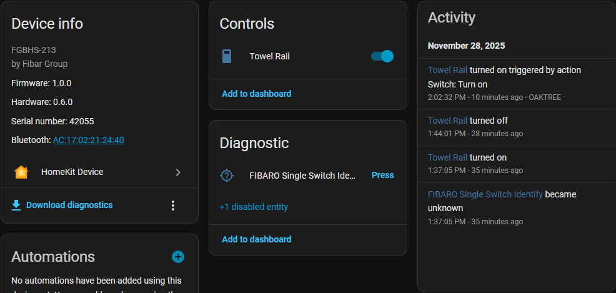Open FIBARO Single Switch Identify activity link
Screen dimensions: 616x293
pyautogui.click(x=485, y=194)
